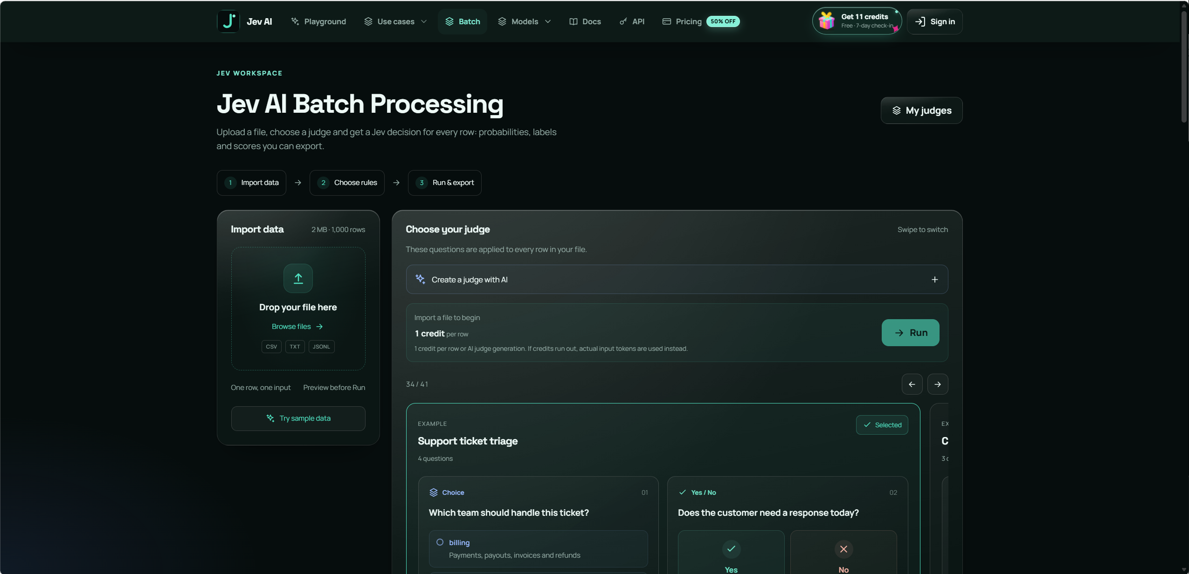1189x574 pixels.
Task: Click the 50% OFF badge
Action: 723,21
